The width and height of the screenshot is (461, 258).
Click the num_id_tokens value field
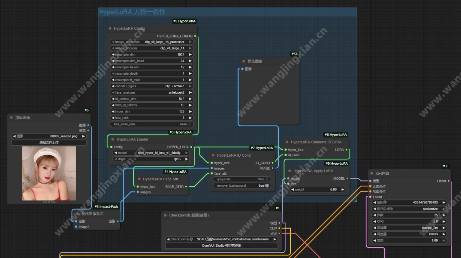(152, 105)
